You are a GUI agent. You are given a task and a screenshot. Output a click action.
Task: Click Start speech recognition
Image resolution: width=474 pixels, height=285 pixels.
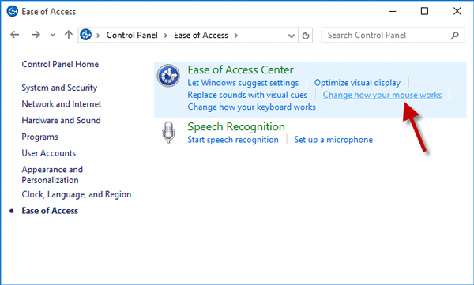pyautogui.click(x=233, y=140)
